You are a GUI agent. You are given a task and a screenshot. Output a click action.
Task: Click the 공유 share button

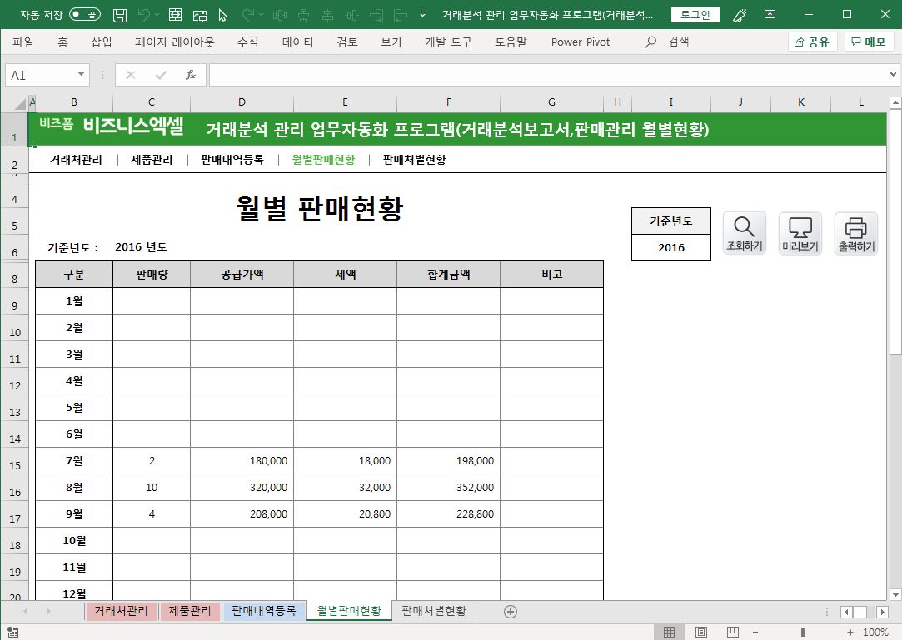pyautogui.click(x=812, y=42)
